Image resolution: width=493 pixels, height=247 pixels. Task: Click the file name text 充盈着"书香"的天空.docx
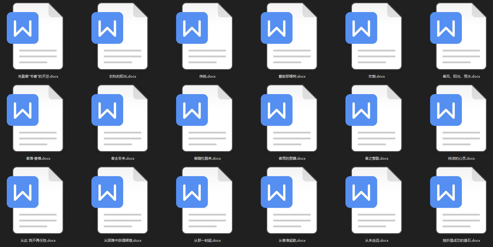[38, 76]
